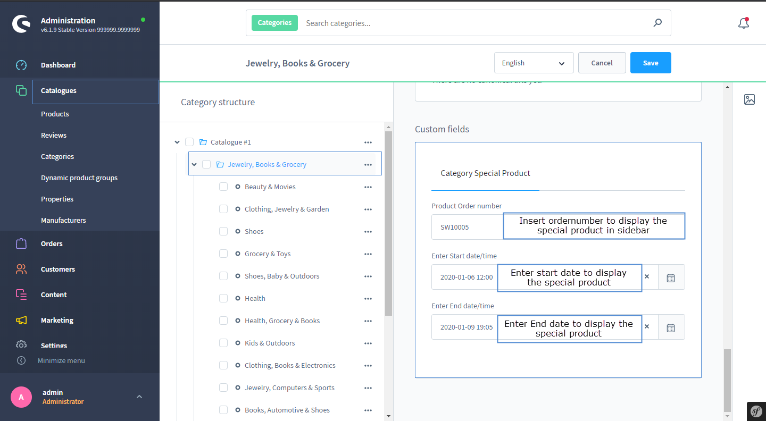
Task: Select Books, Automotive & Shoes category
Action: pyautogui.click(x=287, y=410)
